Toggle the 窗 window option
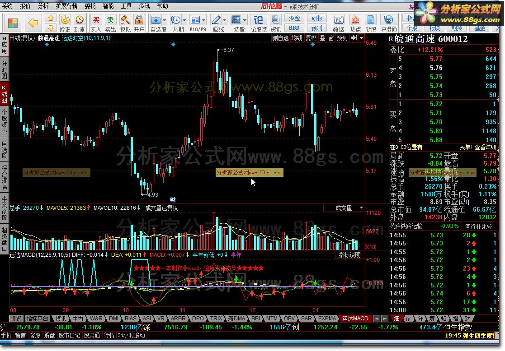Screen dimensions: 505x351 point(331,38)
